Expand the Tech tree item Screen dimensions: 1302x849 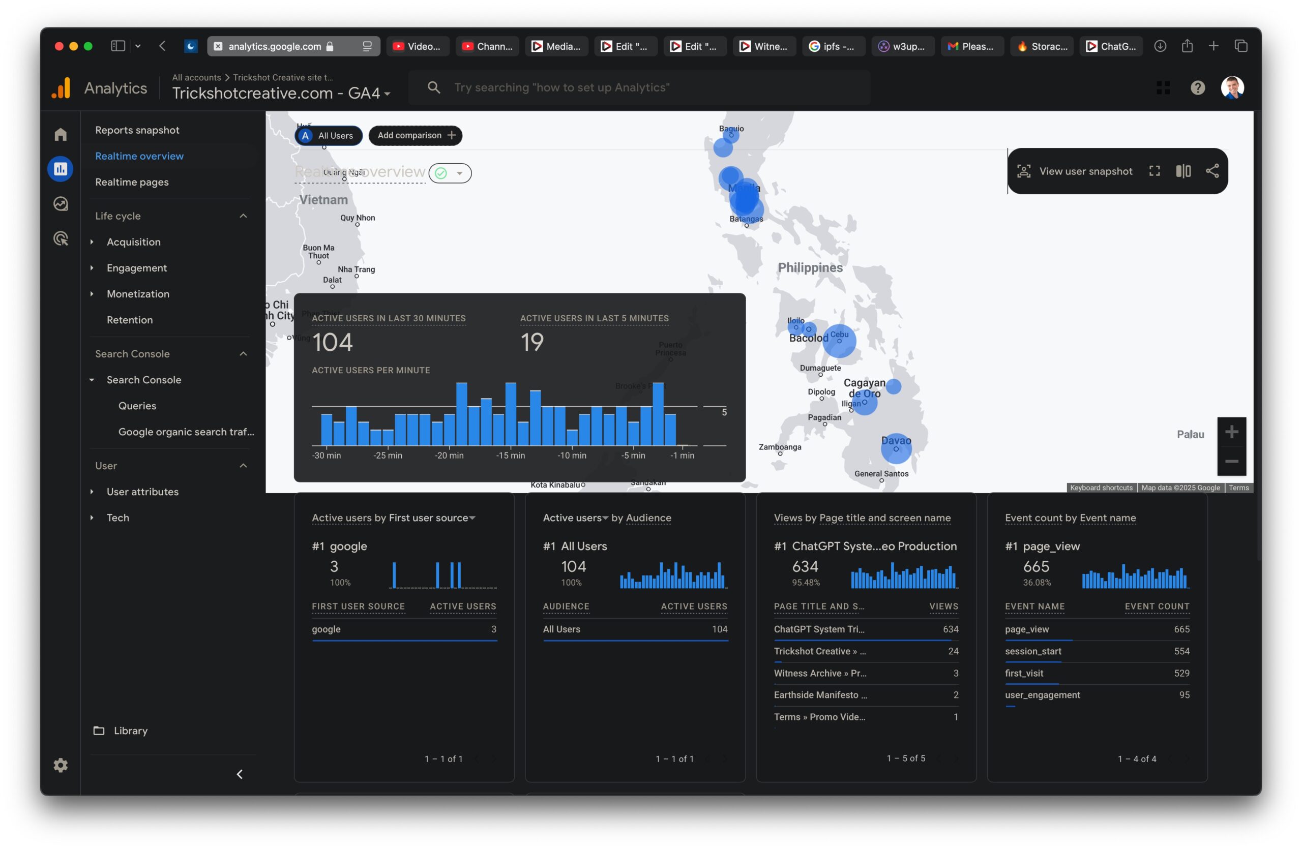point(92,517)
